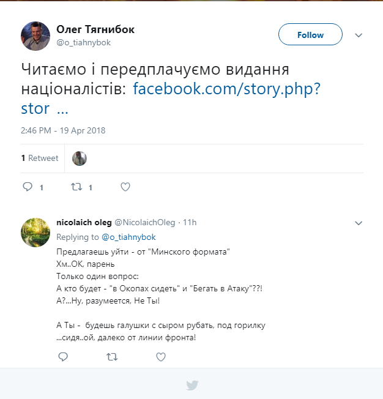
Task: Open @o_tiahnybok mention in reply
Action: click(128, 237)
